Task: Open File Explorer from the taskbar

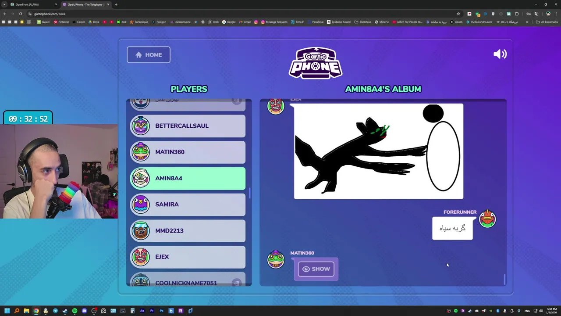Action: click(x=26, y=311)
